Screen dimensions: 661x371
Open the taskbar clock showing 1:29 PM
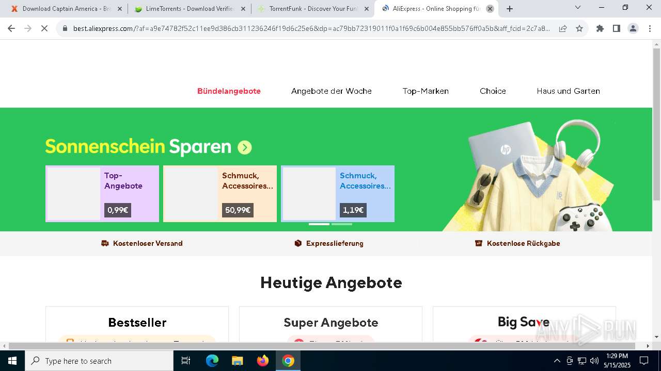(617, 361)
